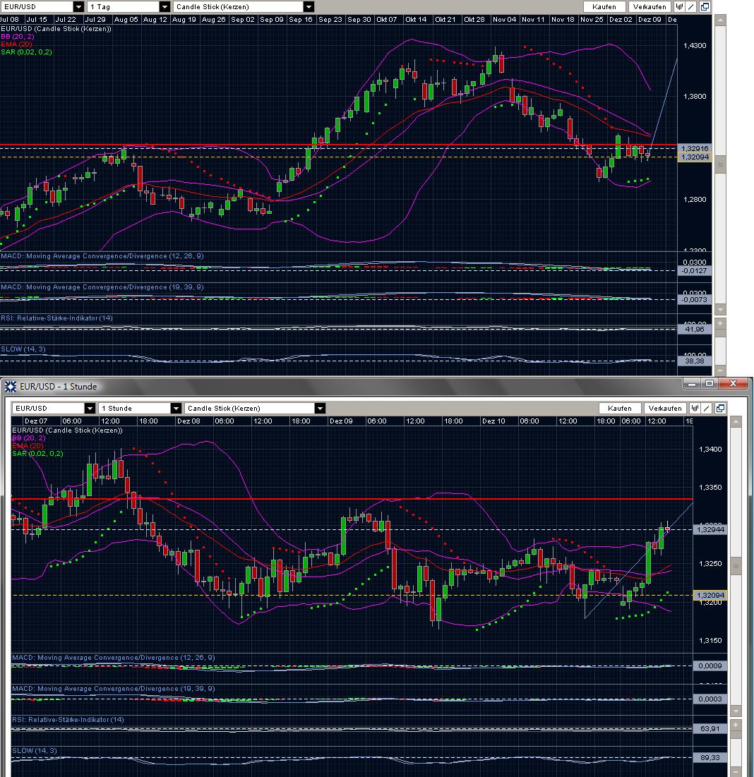Click RSI value 63,91 on hourly chart
The height and width of the screenshot is (777, 754).
click(710, 729)
